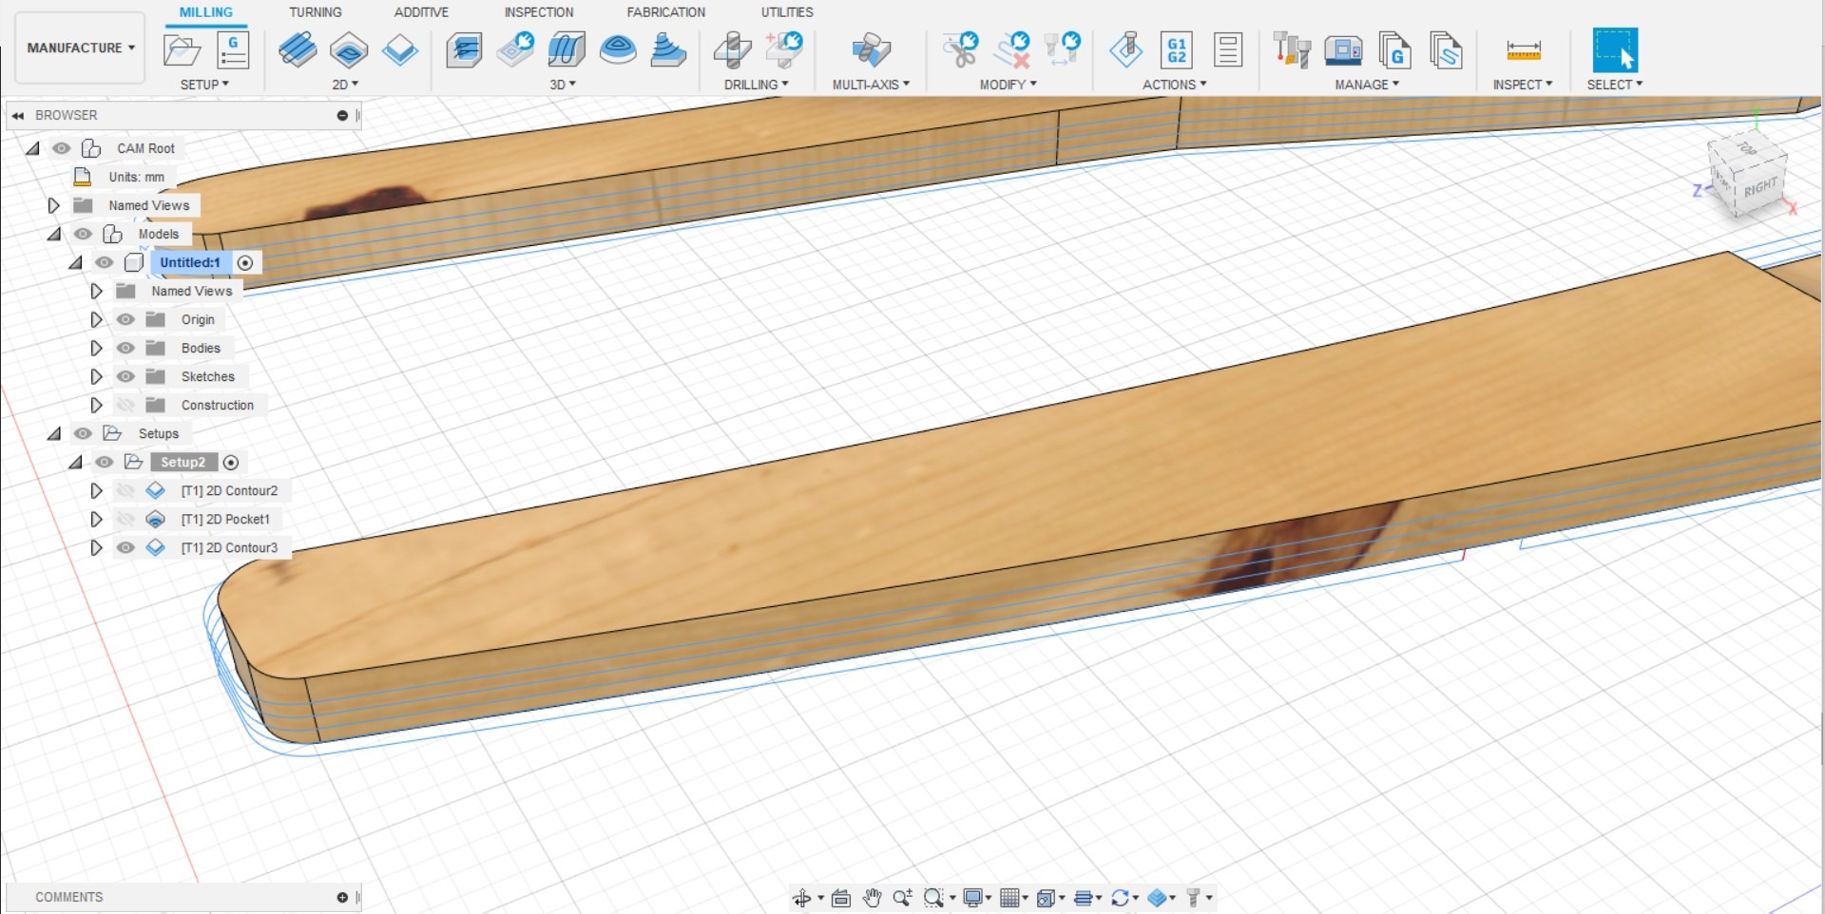Click the Drill tool icon

tap(732, 49)
